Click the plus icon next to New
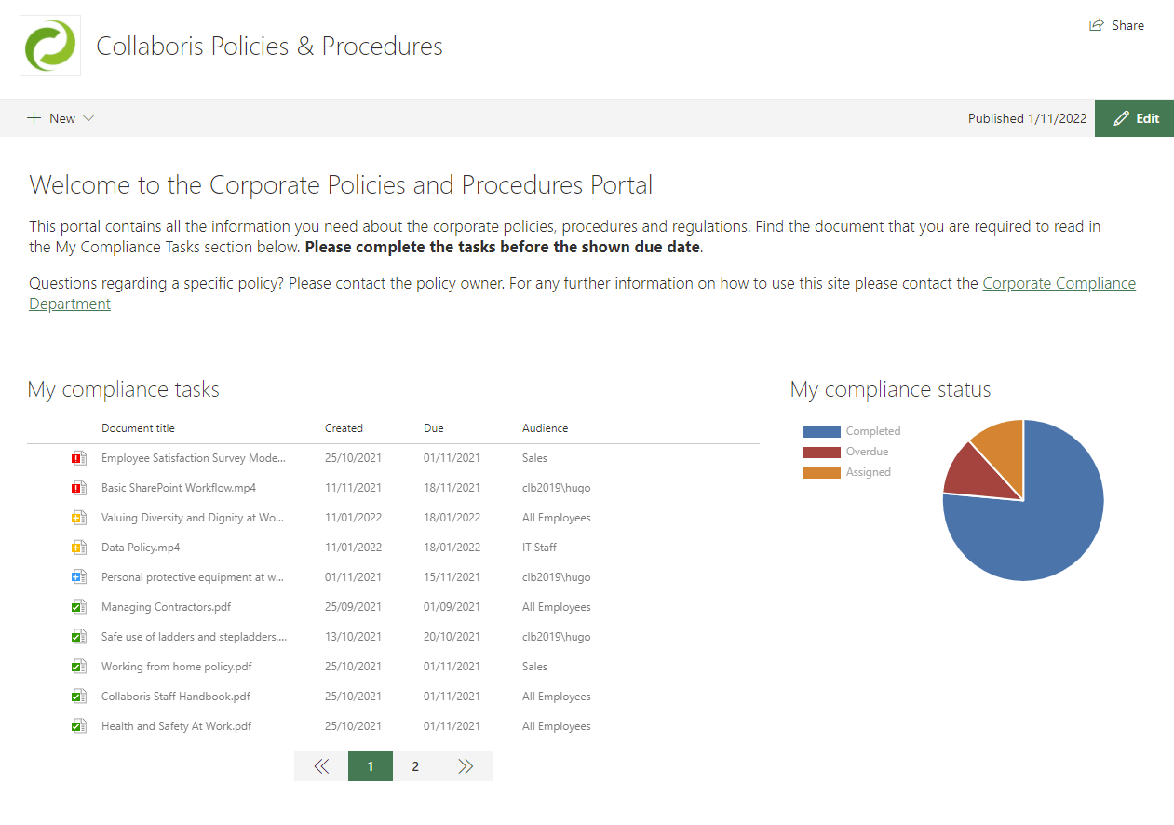Viewport: 1174px width, 825px height. [32, 117]
